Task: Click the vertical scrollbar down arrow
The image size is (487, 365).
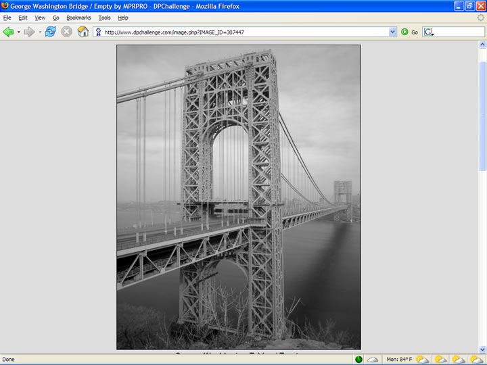Action: [482, 349]
